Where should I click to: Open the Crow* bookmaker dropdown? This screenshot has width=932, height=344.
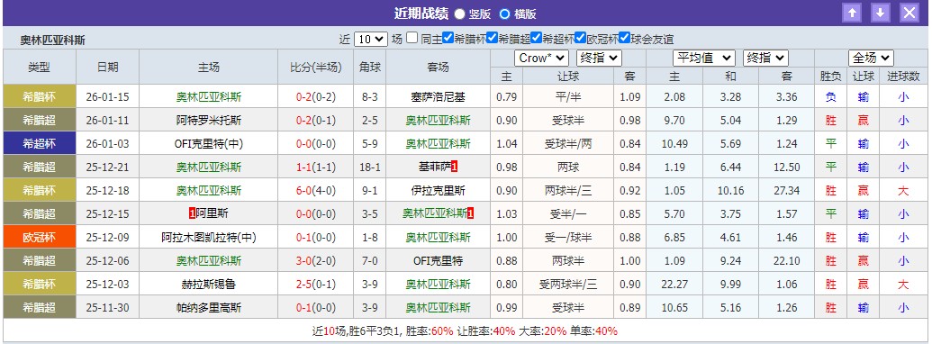tap(541, 58)
